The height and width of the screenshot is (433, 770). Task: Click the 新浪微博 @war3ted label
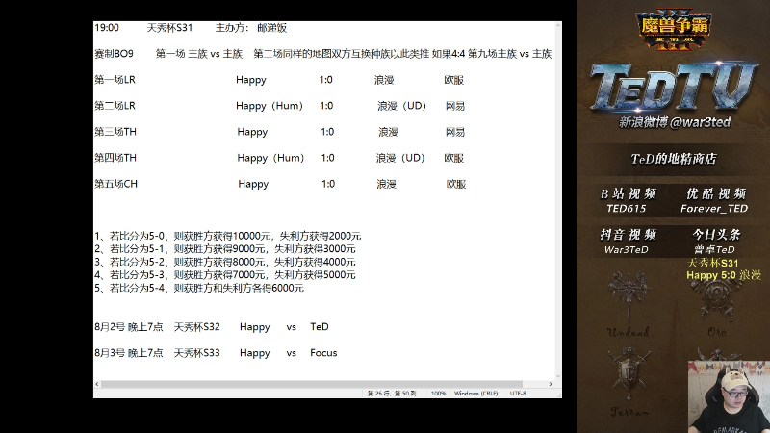point(675,122)
